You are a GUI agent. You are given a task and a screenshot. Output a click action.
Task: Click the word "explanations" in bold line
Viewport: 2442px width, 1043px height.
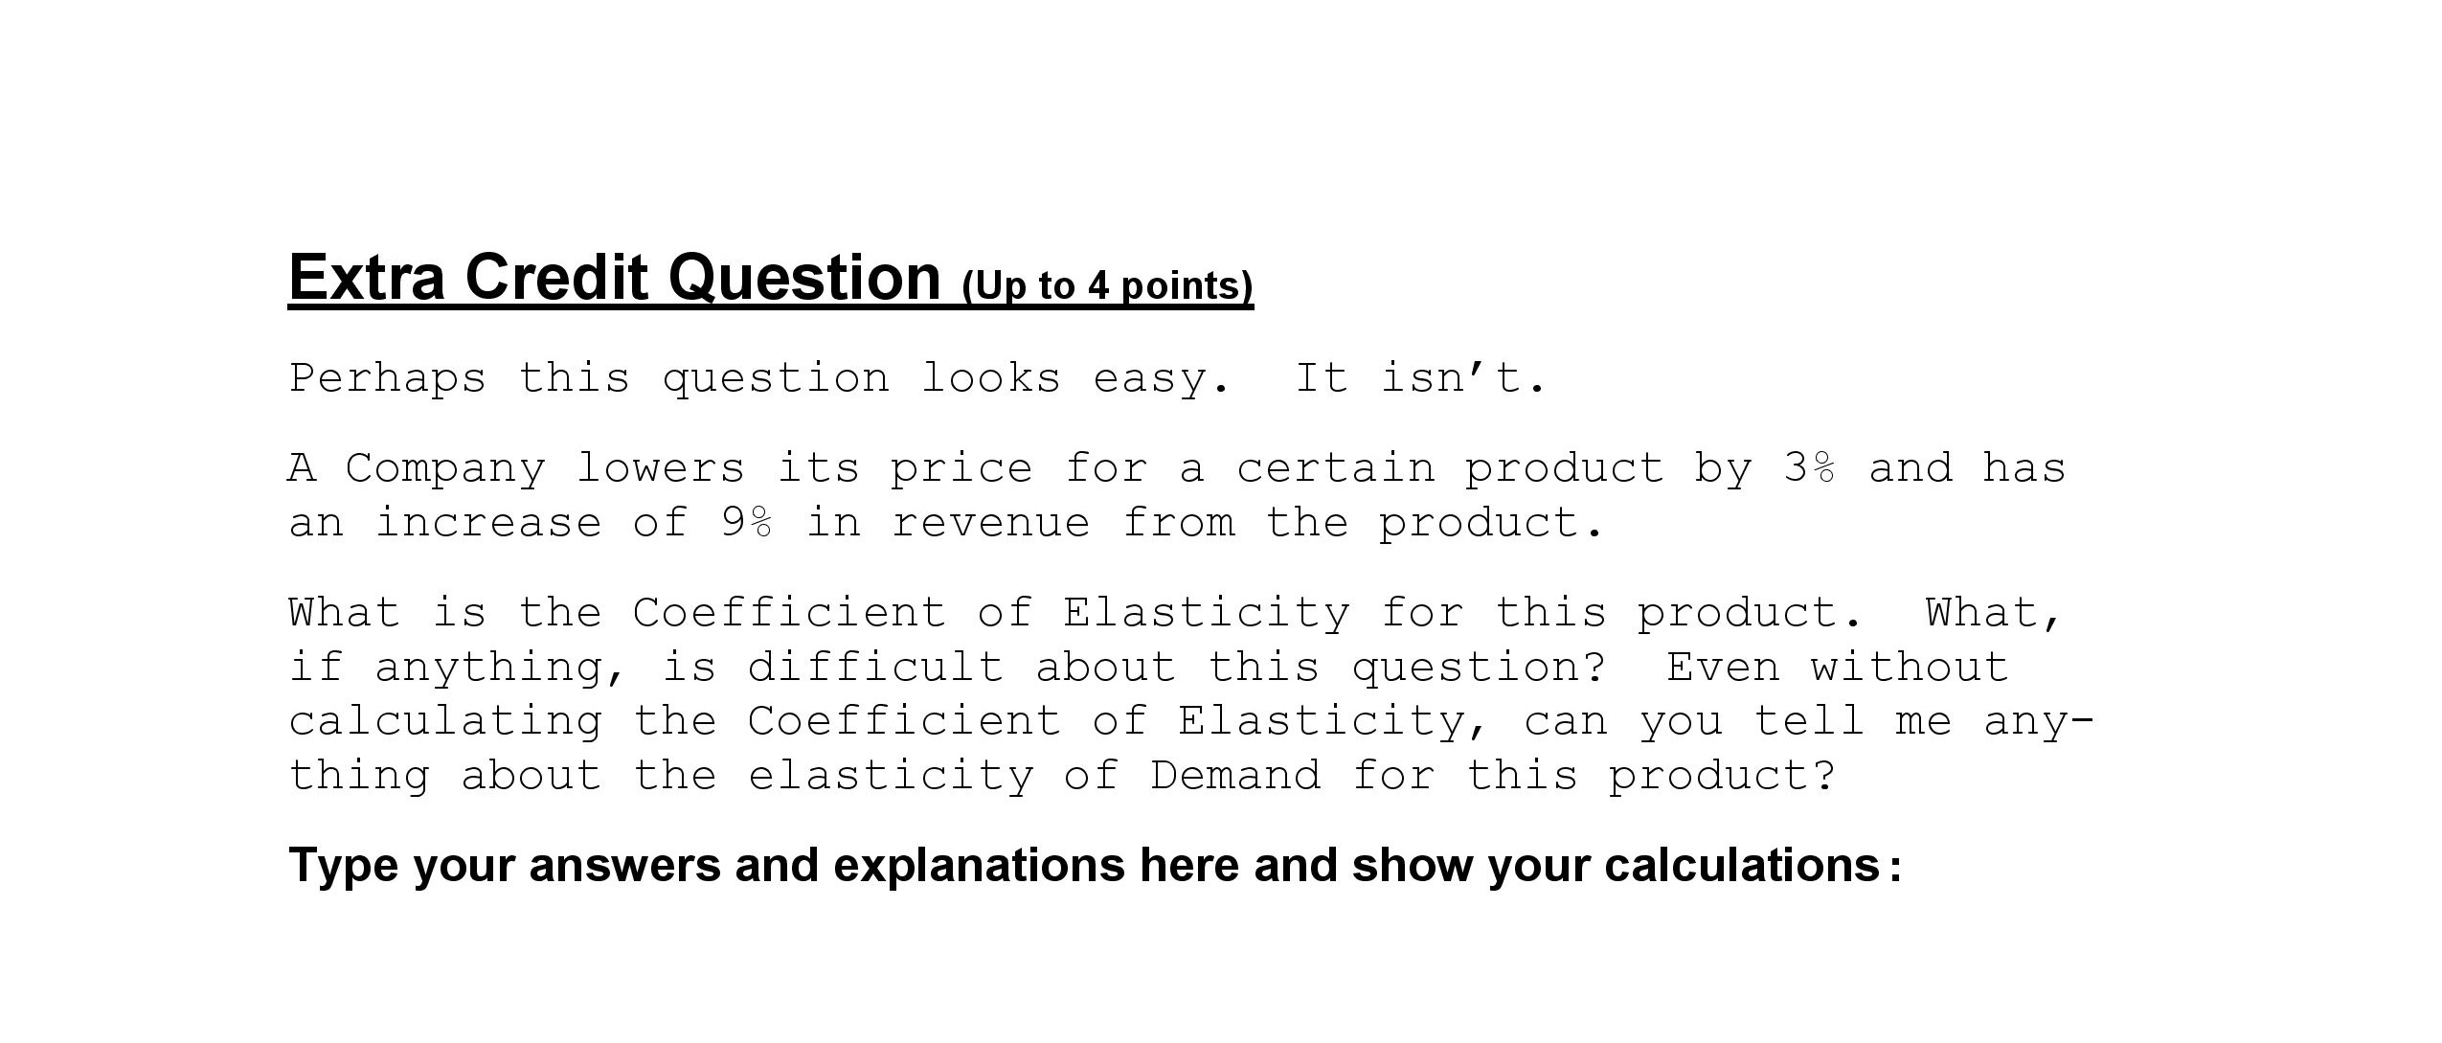[979, 865]
